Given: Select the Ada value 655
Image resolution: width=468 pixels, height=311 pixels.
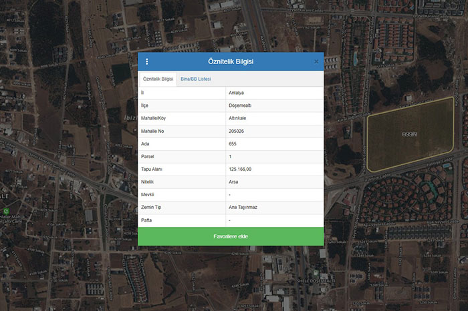Looking at the screenshot, I should point(233,143).
